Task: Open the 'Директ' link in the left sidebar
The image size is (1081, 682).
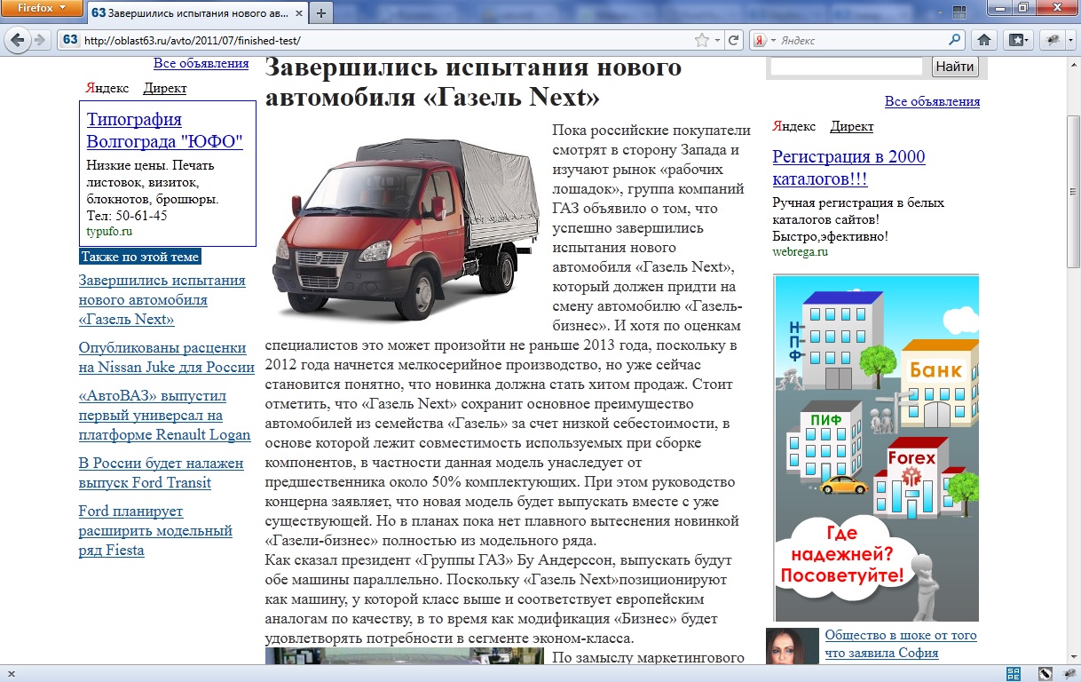Action: (165, 88)
